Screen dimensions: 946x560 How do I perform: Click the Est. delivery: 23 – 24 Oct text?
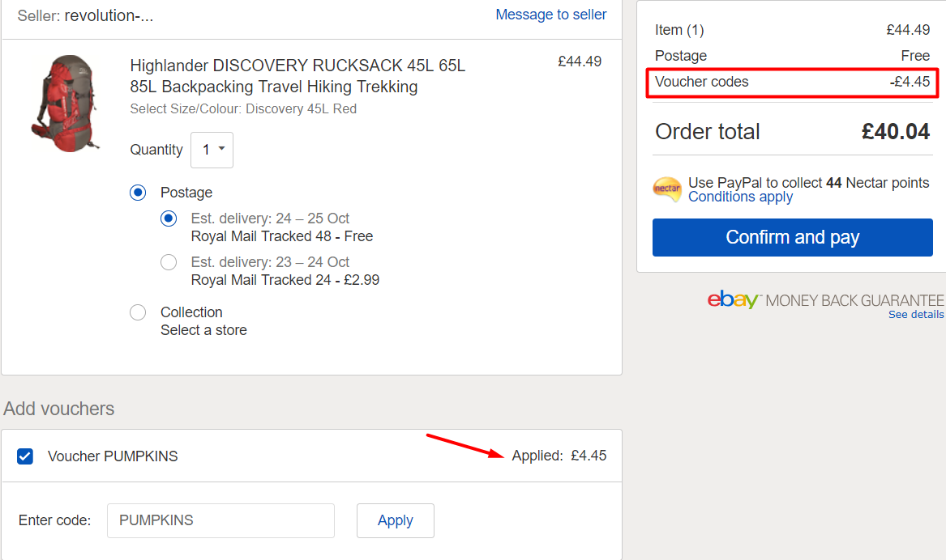[x=270, y=262]
